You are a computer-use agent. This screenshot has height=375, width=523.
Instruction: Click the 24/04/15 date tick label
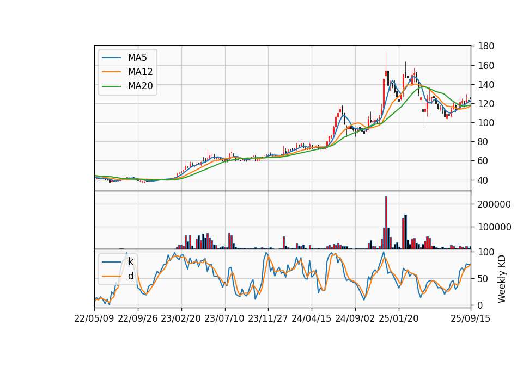click(x=312, y=318)
